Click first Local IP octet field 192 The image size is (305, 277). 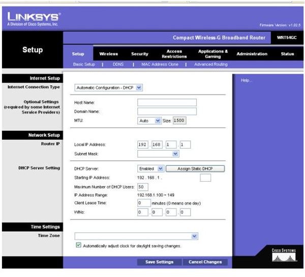click(143, 145)
